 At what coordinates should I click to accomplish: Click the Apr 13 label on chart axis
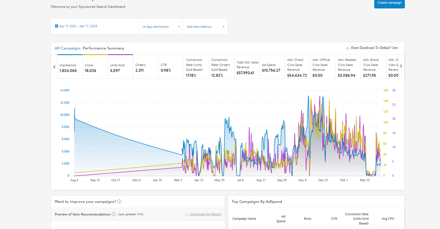(x=199, y=180)
